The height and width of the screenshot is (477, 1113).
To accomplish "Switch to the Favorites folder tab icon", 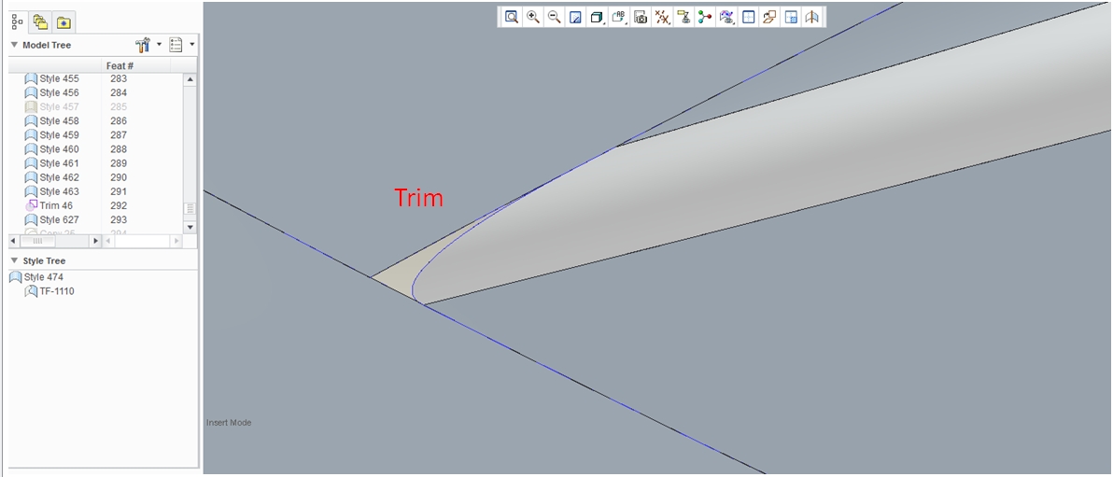I will coord(63,22).
